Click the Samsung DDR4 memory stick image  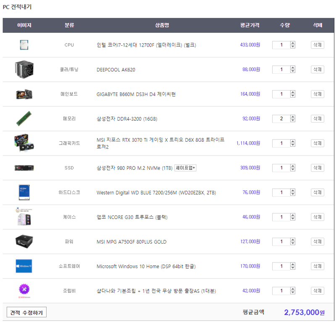point(24,119)
